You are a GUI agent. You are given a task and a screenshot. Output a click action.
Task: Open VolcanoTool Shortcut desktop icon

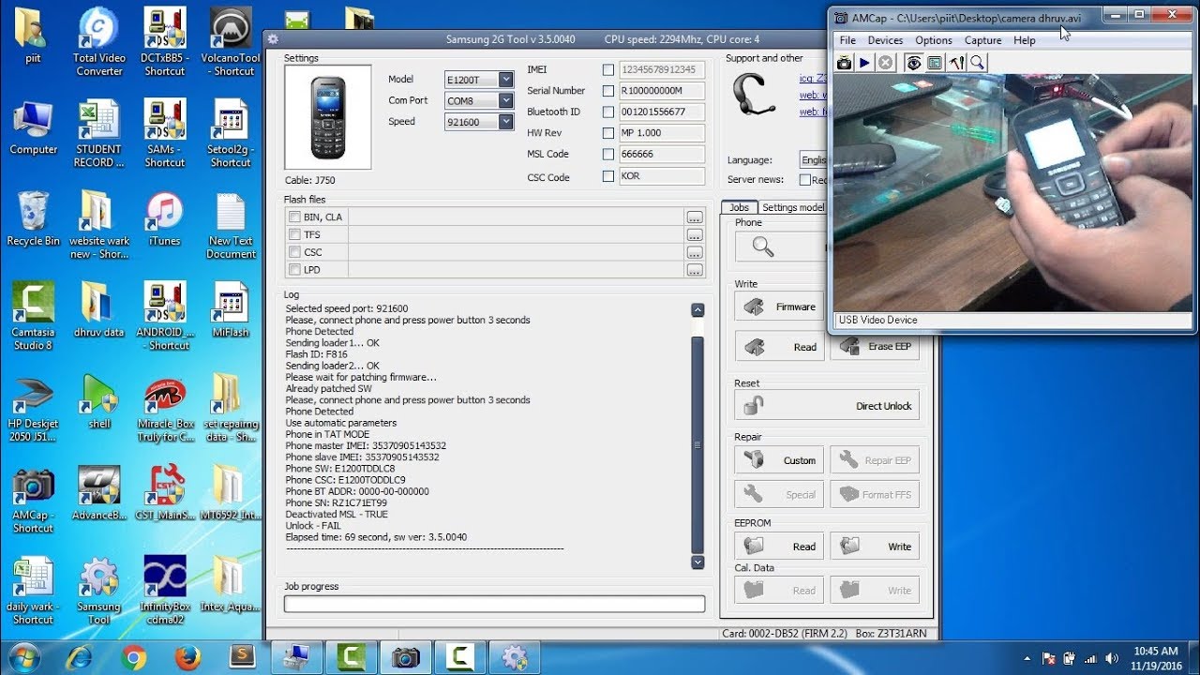pyautogui.click(x=231, y=42)
